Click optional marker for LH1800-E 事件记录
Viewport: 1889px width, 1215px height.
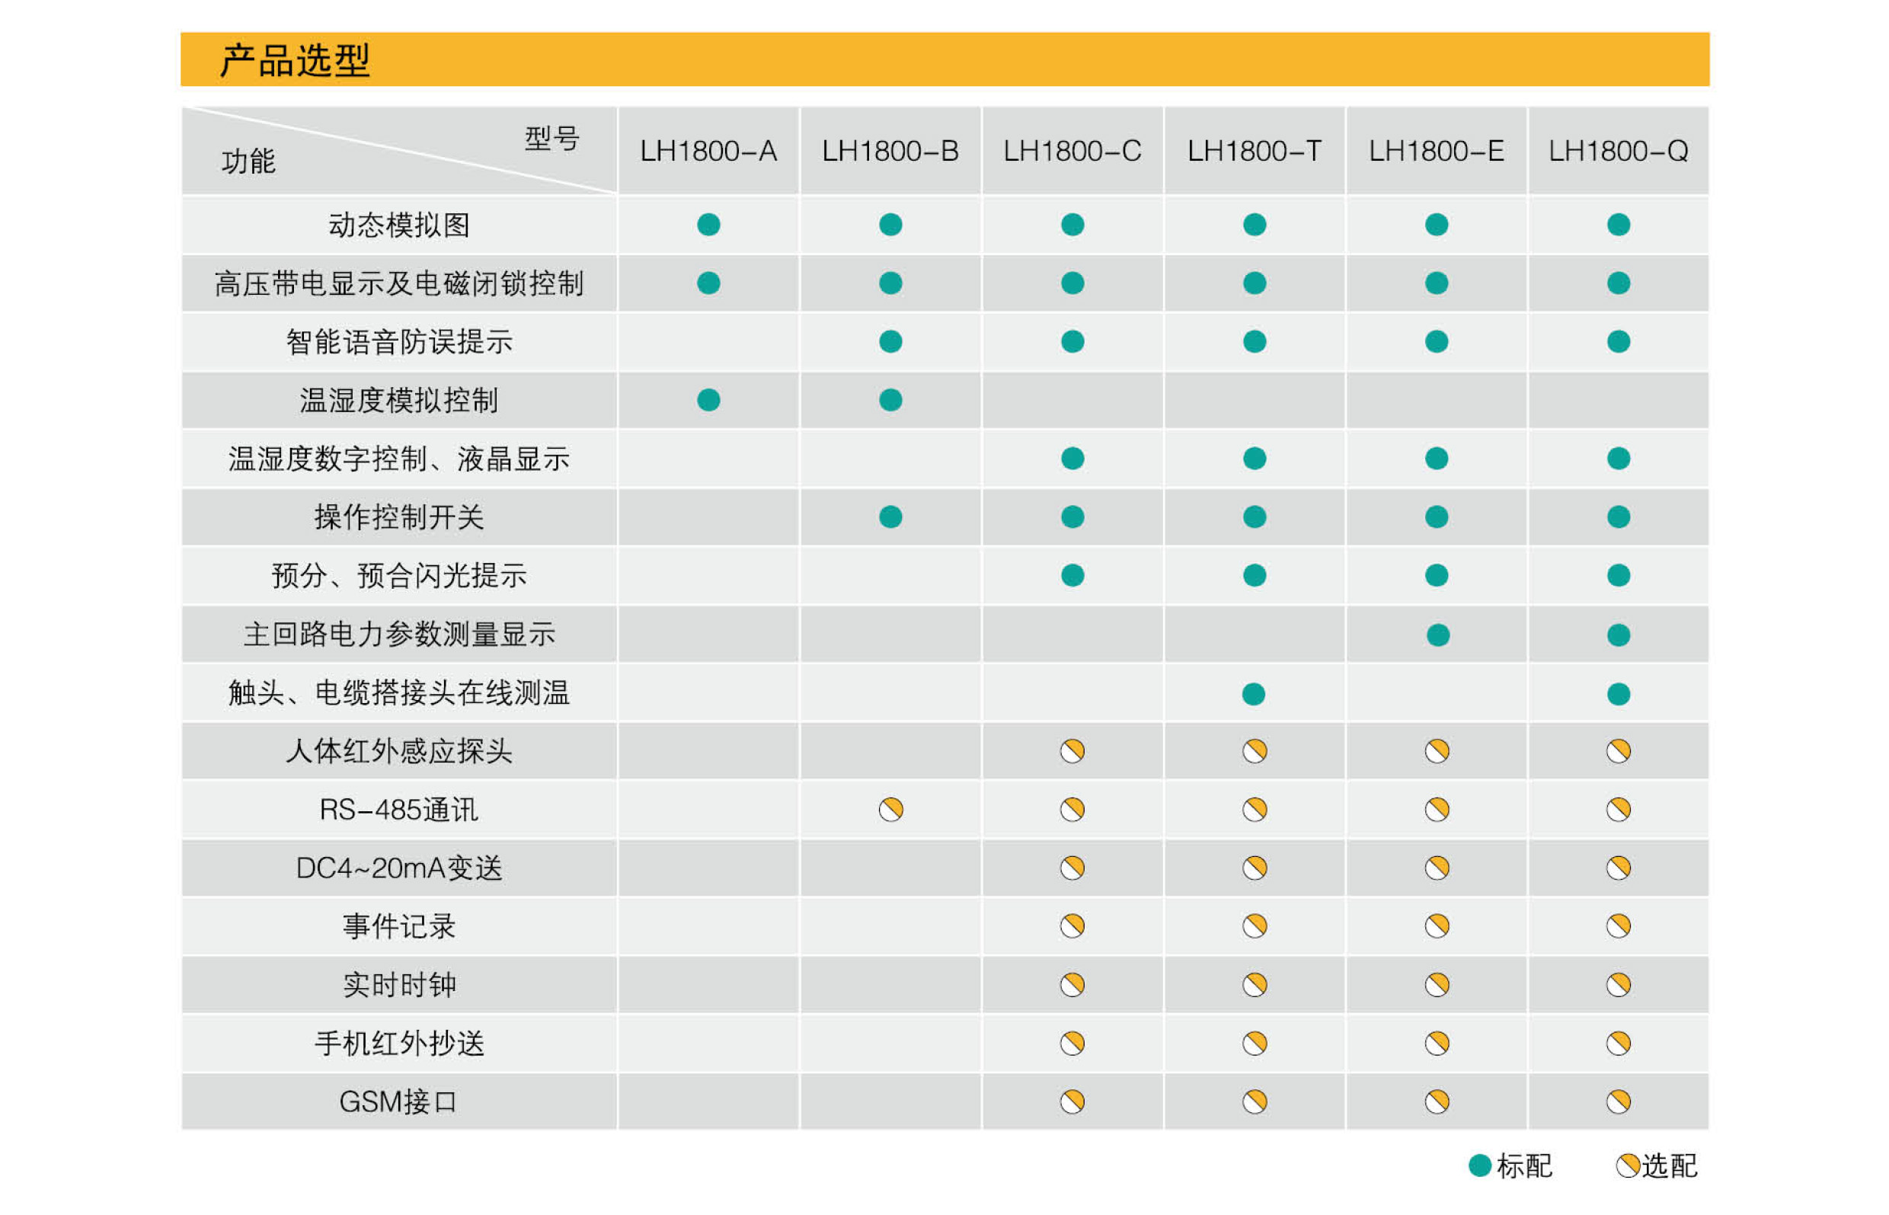(x=1437, y=926)
